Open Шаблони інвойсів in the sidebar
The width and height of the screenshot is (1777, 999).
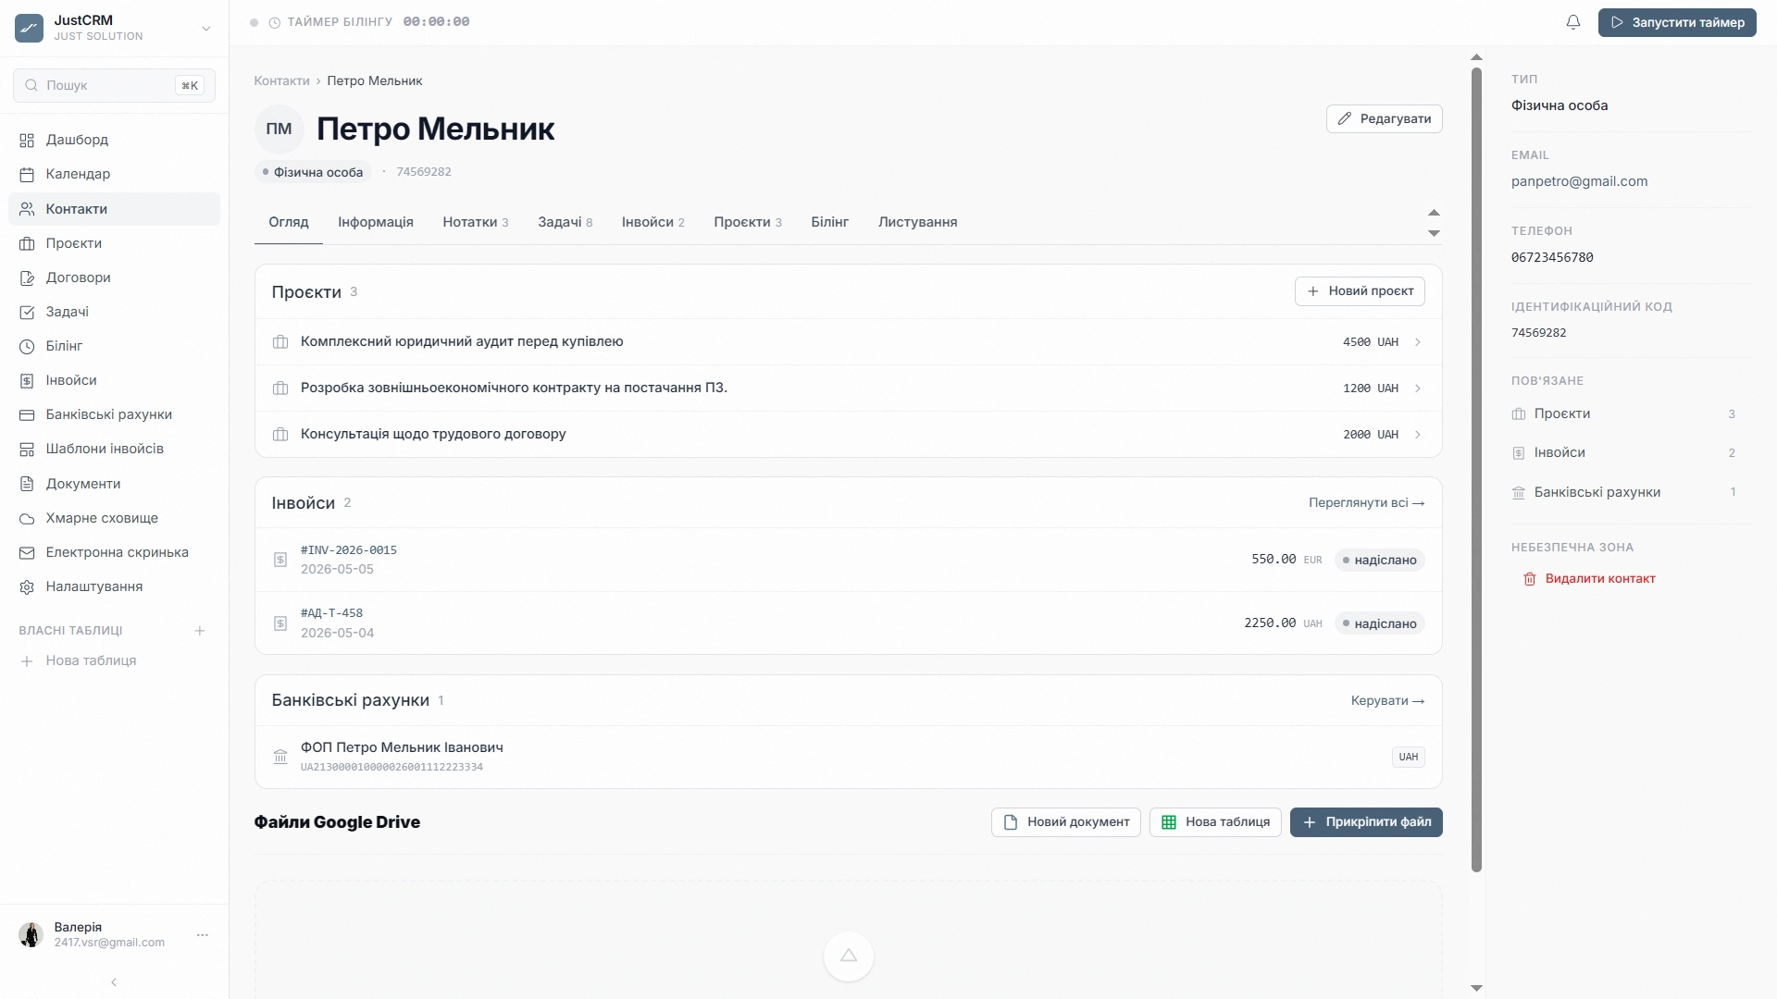(114, 449)
